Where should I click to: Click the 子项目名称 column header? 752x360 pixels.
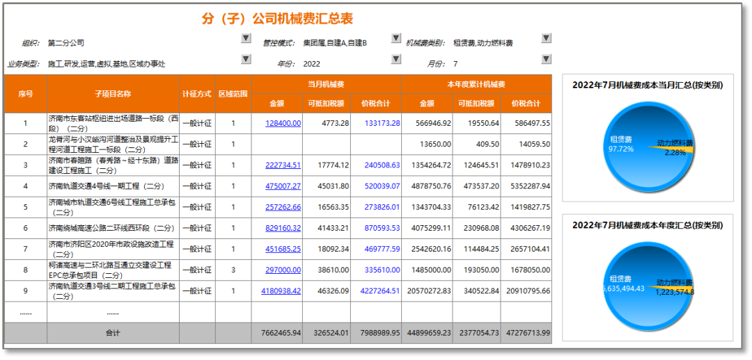click(x=113, y=94)
